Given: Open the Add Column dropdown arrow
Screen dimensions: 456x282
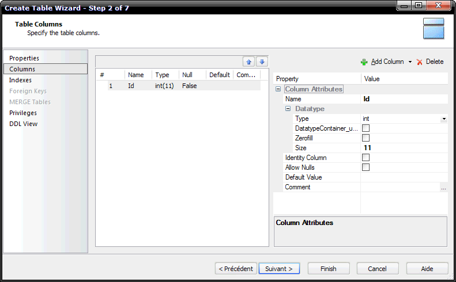Looking at the screenshot, I should click(410, 62).
